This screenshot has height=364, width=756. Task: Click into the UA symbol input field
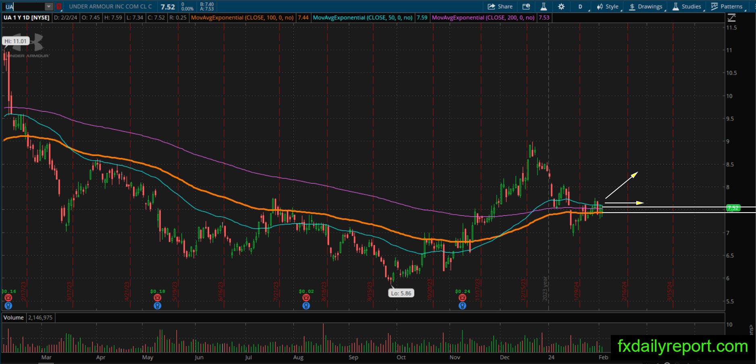pyautogui.click(x=24, y=6)
